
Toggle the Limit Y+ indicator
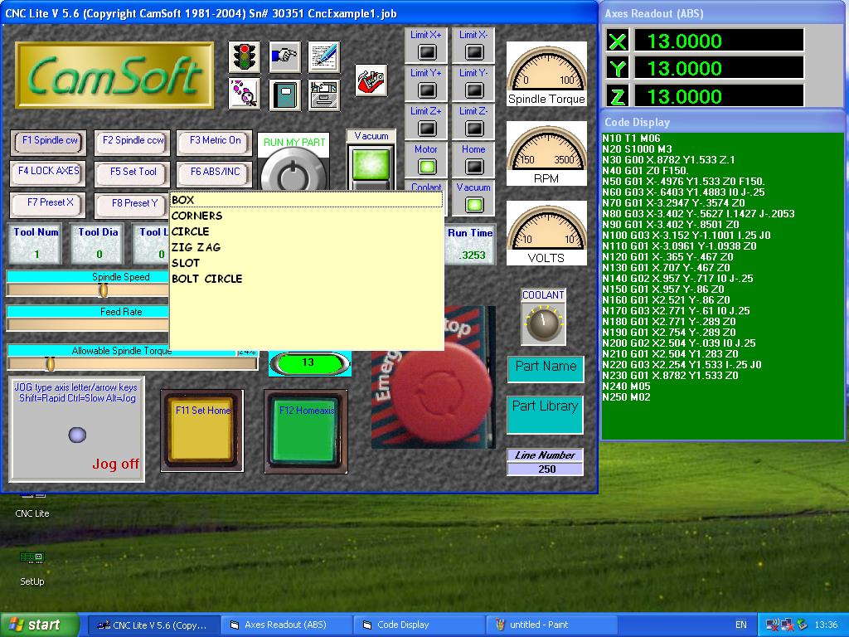[427, 90]
